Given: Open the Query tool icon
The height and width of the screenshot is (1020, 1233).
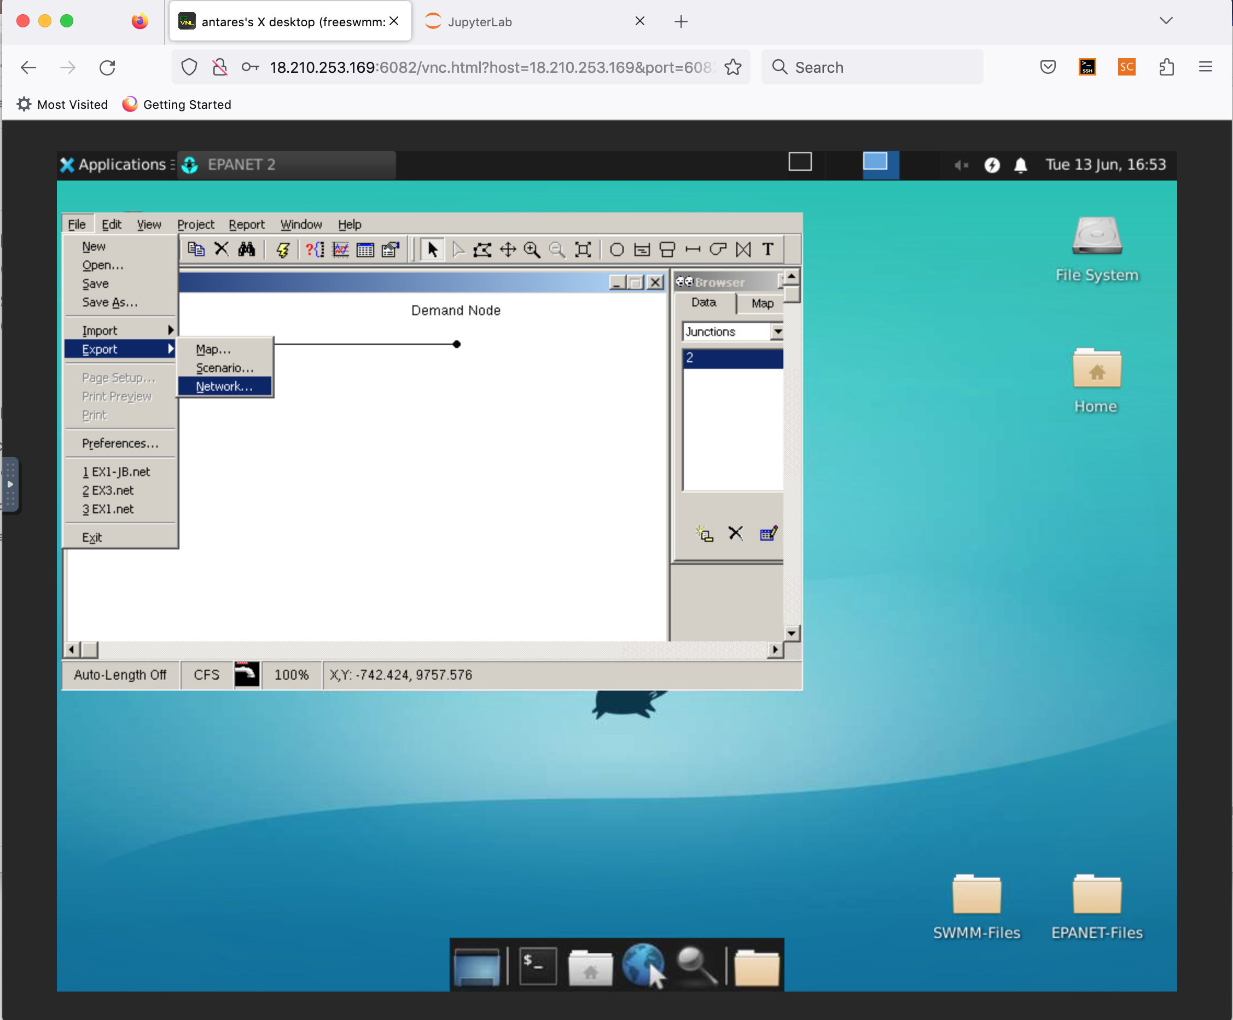Looking at the screenshot, I should tap(315, 250).
